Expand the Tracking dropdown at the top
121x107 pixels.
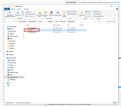[71, 2]
